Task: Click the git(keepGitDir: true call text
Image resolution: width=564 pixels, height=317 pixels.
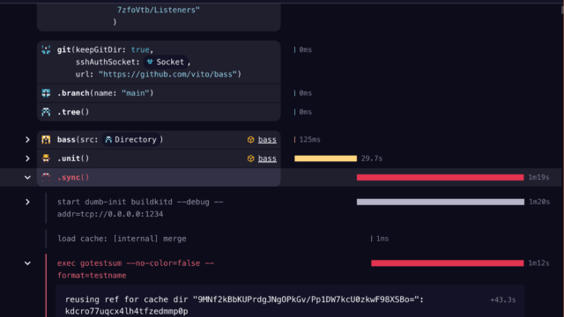Action: pyautogui.click(x=106, y=50)
